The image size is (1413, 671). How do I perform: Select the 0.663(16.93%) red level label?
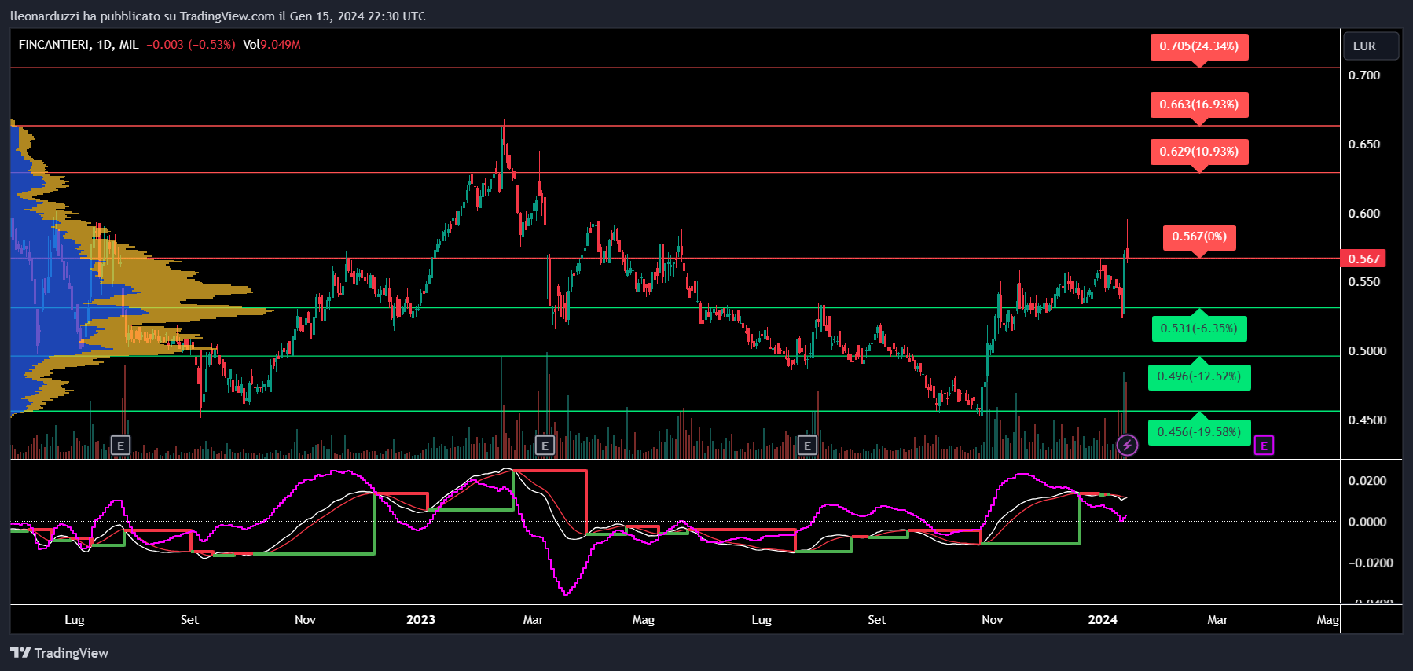(x=1199, y=105)
